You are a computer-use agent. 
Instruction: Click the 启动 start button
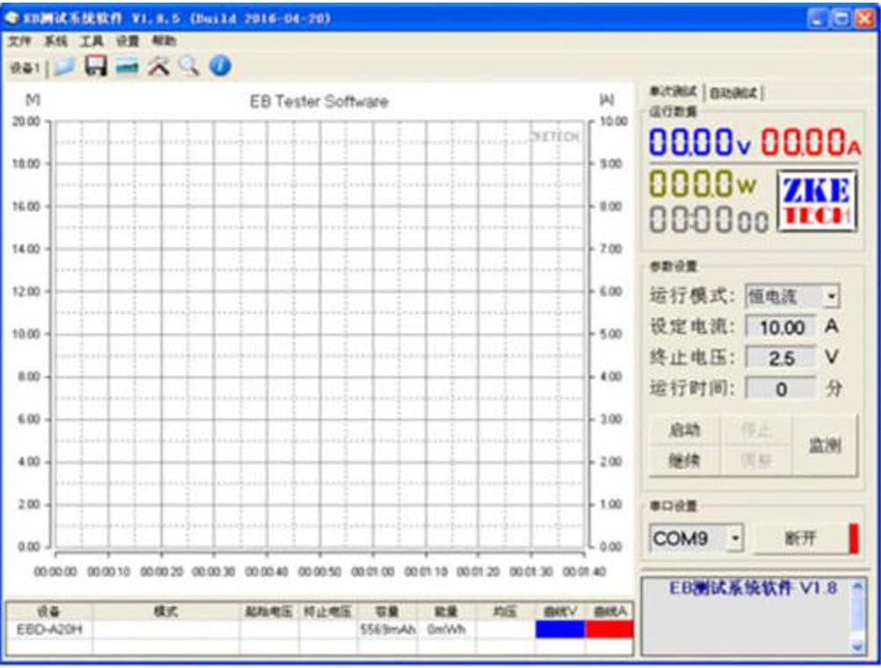coord(684,430)
